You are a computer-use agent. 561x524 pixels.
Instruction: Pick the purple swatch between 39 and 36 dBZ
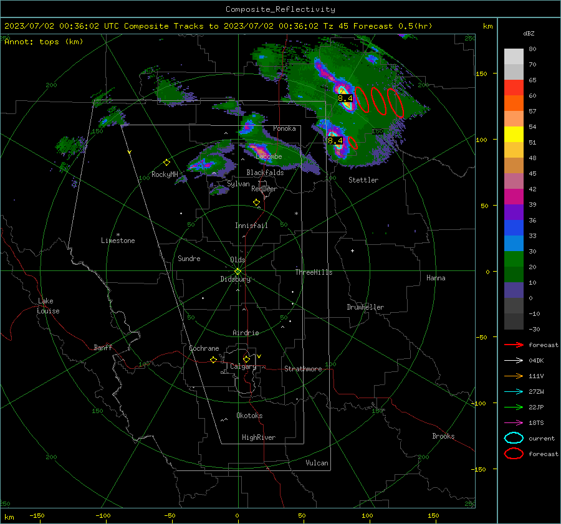(x=514, y=212)
